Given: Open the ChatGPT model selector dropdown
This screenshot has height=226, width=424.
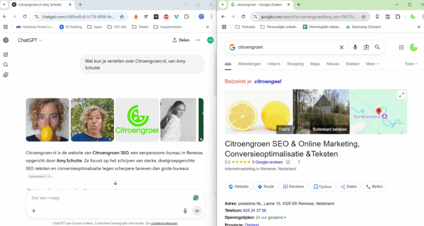Looking at the screenshot, I should point(30,40).
